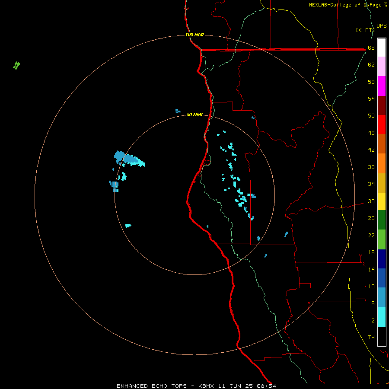Click the black TH legend swatch
Viewport: 389px width, 389px height.
point(382,336)
